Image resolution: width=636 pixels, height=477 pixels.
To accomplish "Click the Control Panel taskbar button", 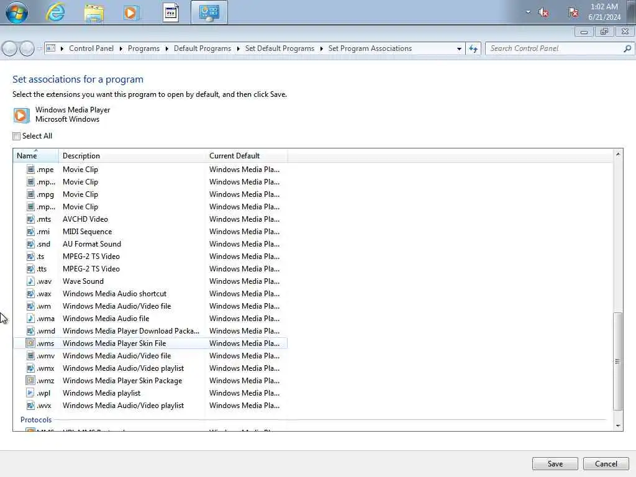I will [x=209, y=12].
